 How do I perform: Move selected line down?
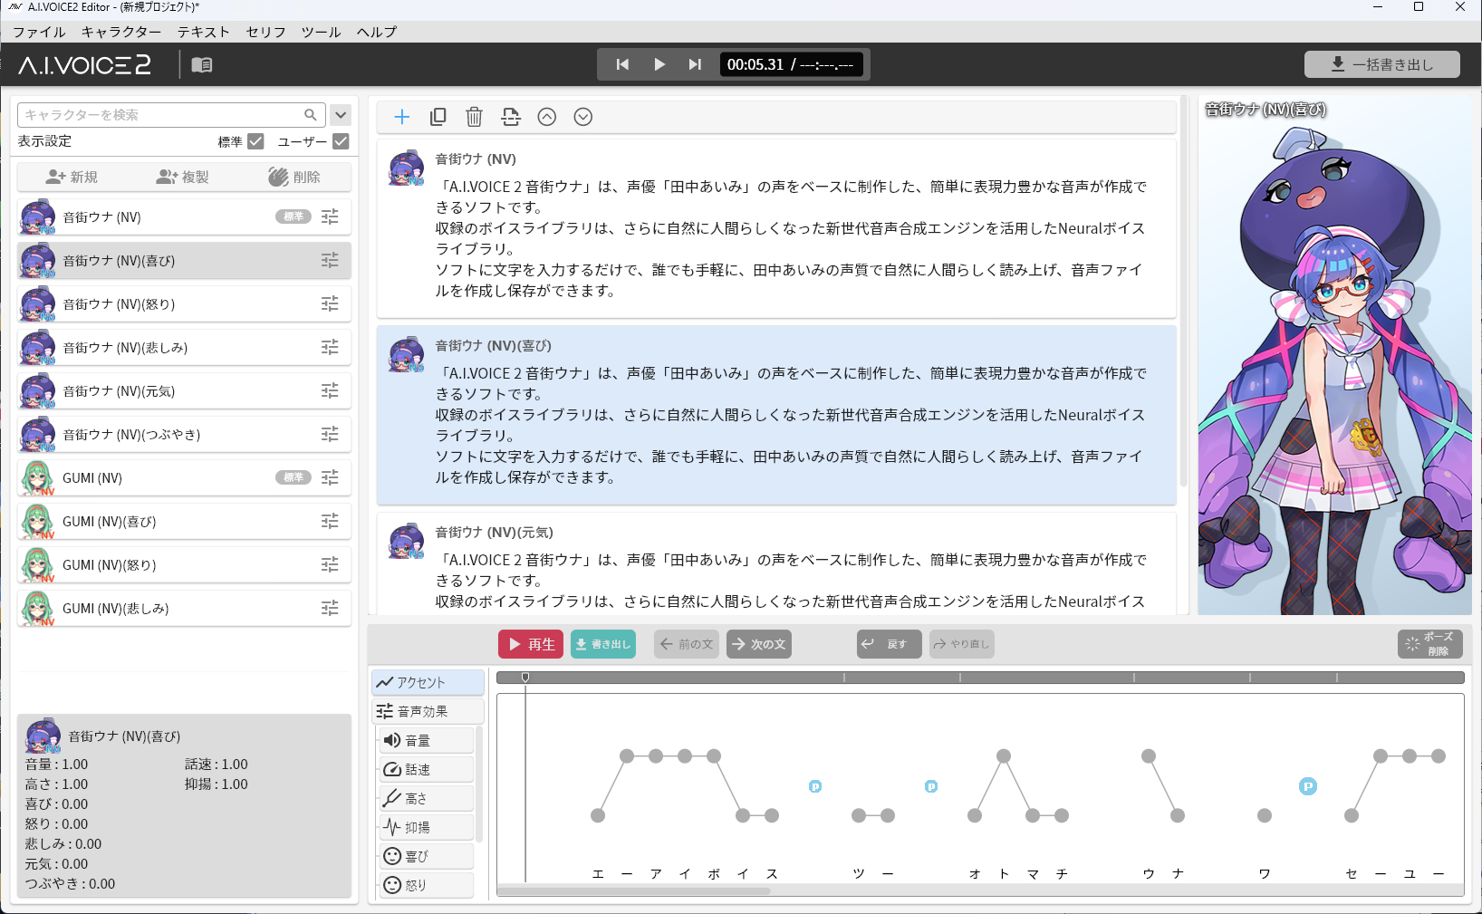click(x=583, y=117)
